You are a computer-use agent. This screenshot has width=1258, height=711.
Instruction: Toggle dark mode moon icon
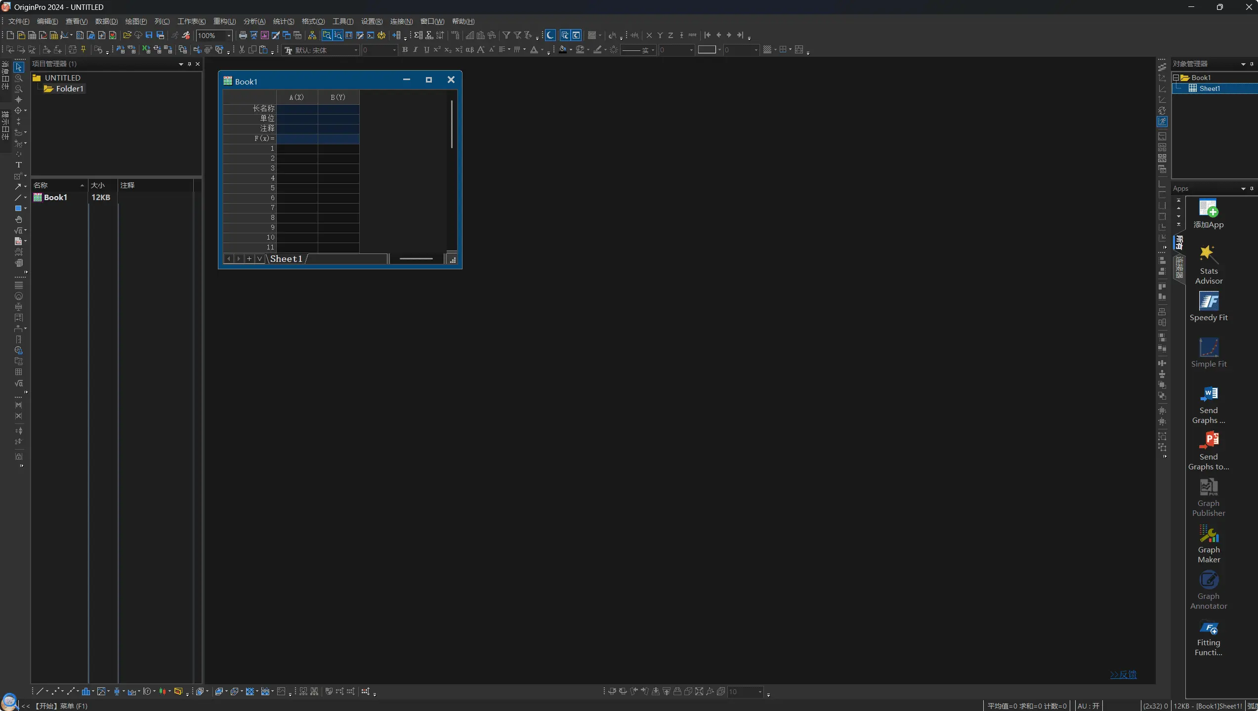pyautogui.click(x=550, y=35)
